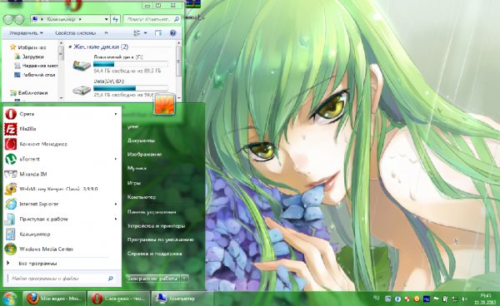Switch to Компьютер taskbar button
This screenshot has width=500, height=306.
coord(182,299)
